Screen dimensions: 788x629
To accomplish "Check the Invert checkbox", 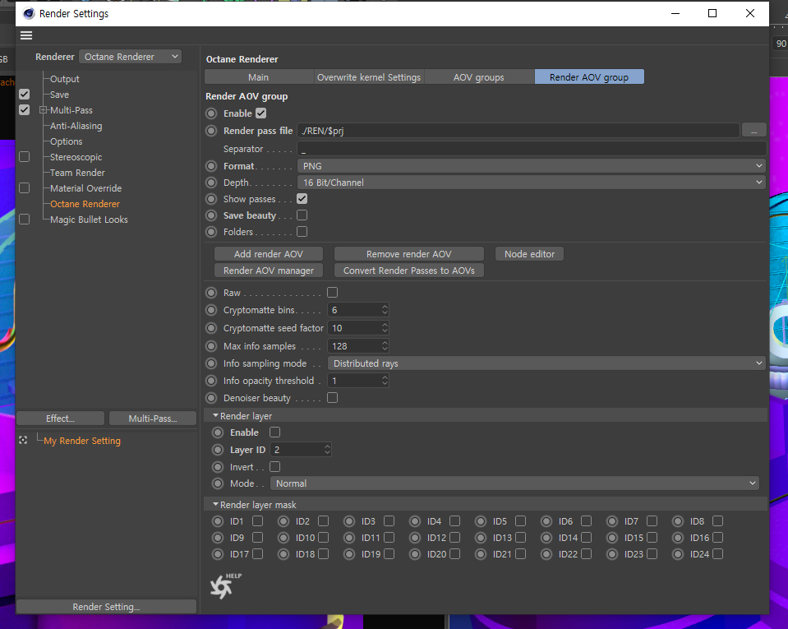I will (275, 467).
